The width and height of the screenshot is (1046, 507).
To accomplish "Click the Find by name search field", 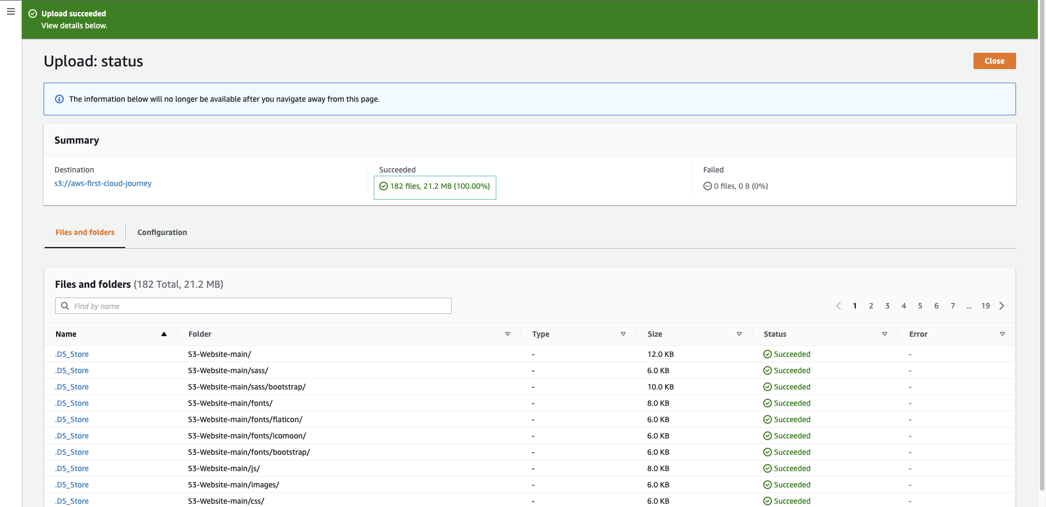I will coord(253,306).
